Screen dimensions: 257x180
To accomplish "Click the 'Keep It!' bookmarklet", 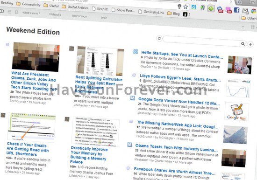I will tap(100, 9).
